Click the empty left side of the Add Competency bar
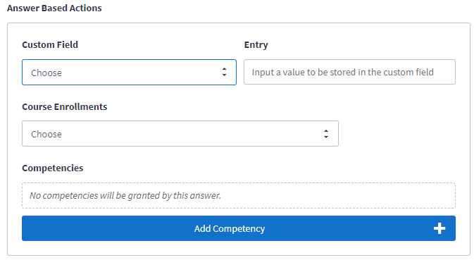Image resolution: width=474 pixels, height=260 pixels. pos(106,228)
